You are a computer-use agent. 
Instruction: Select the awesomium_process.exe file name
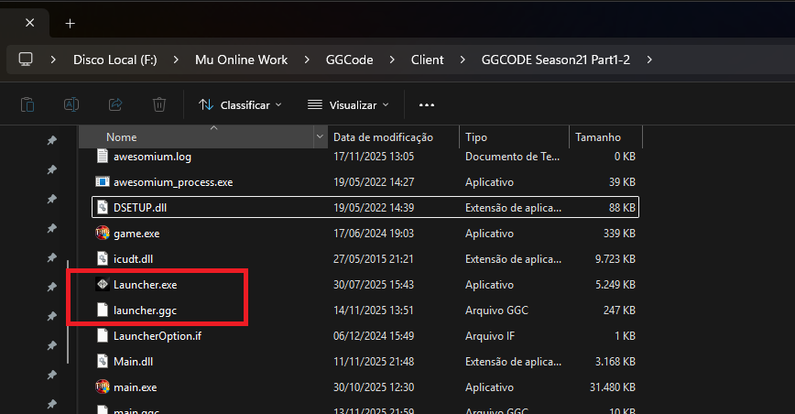pyautogui.click(x=173, y=182)
